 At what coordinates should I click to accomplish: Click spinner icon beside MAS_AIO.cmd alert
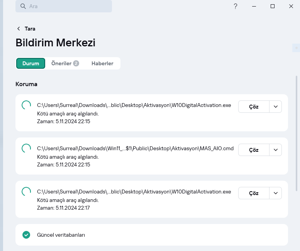(x=26, y=148)
